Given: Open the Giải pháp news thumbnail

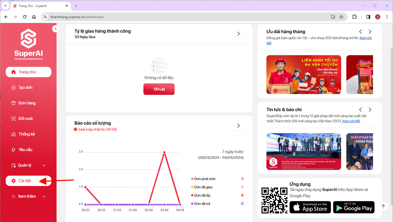Looking at the screenshot, I should click(360, 152).
